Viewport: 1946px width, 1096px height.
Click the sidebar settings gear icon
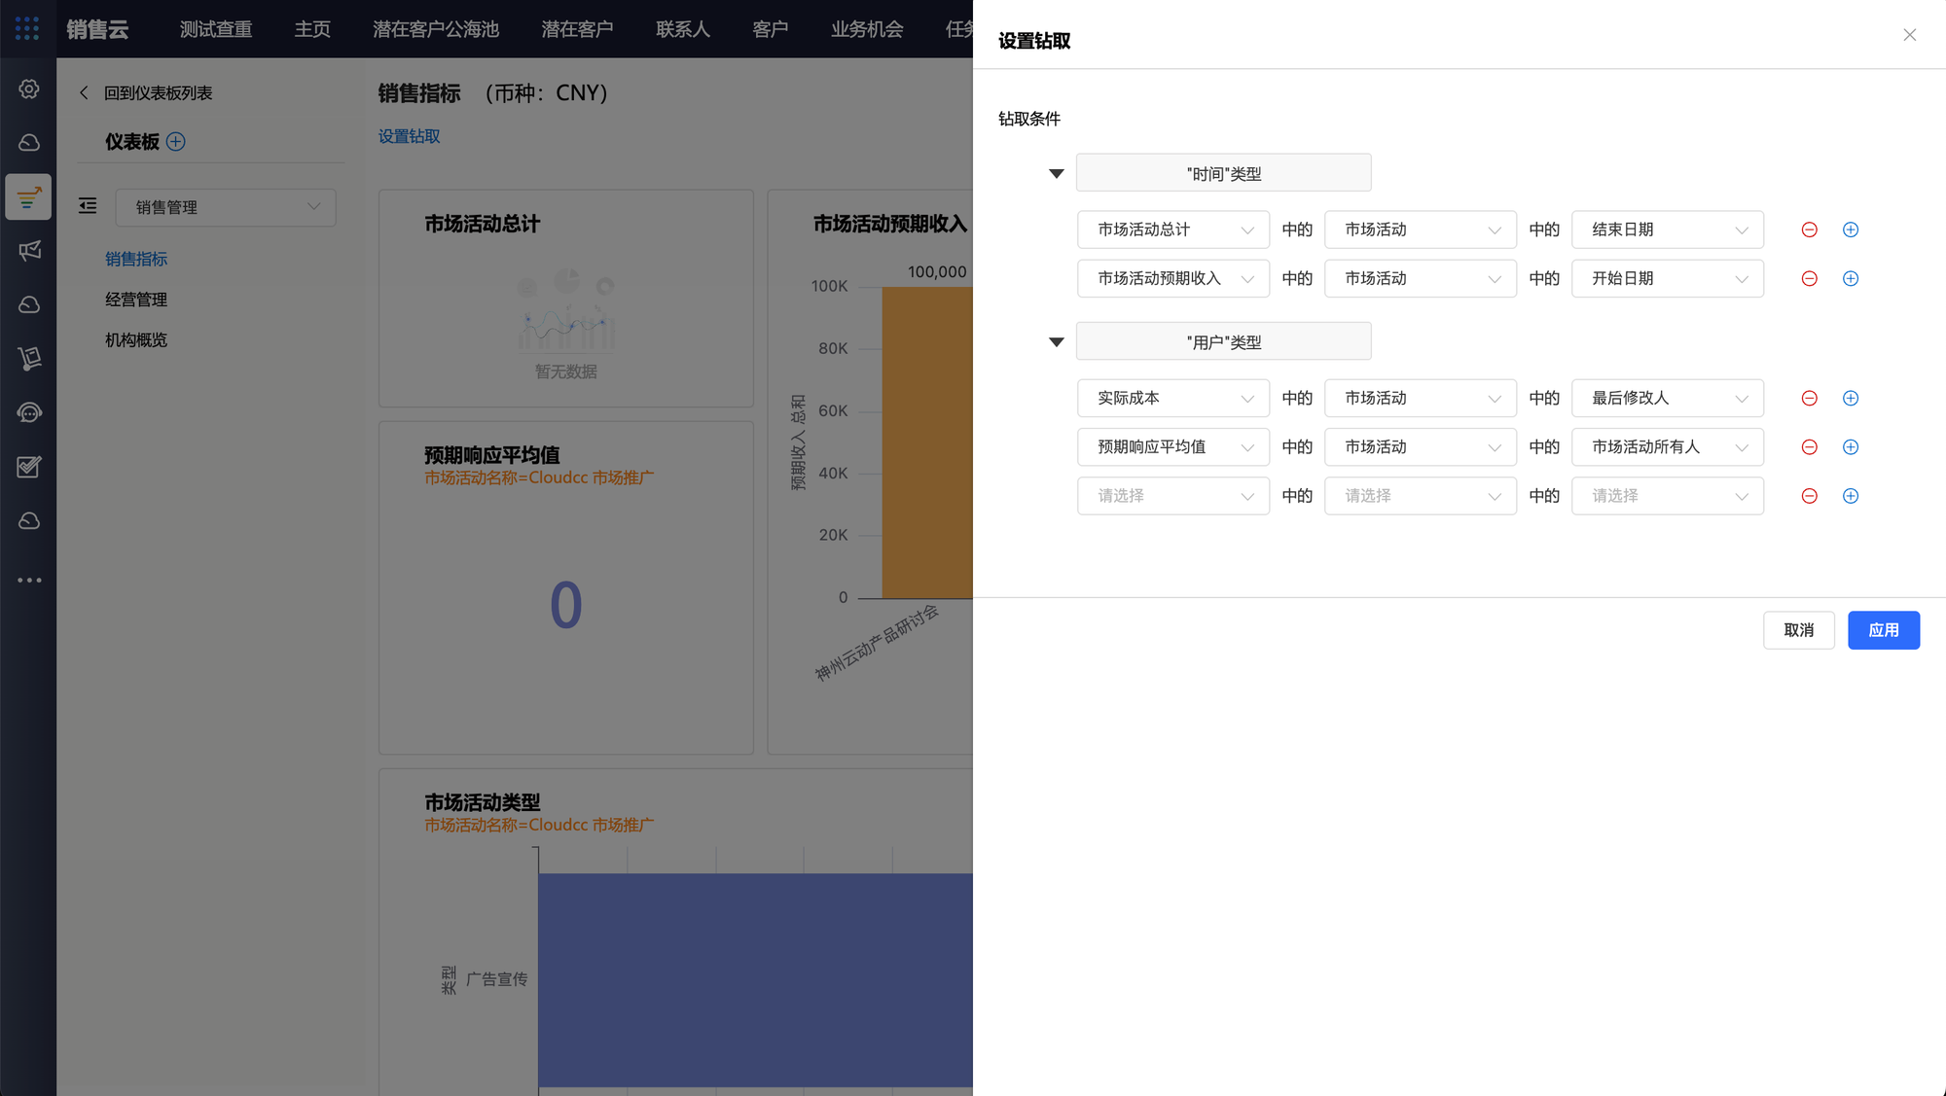[x=29, y=89]
